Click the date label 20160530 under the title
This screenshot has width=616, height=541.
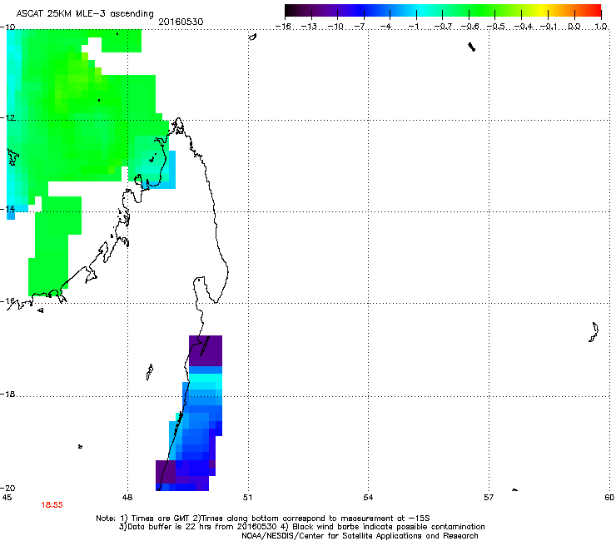click(181, 22)
